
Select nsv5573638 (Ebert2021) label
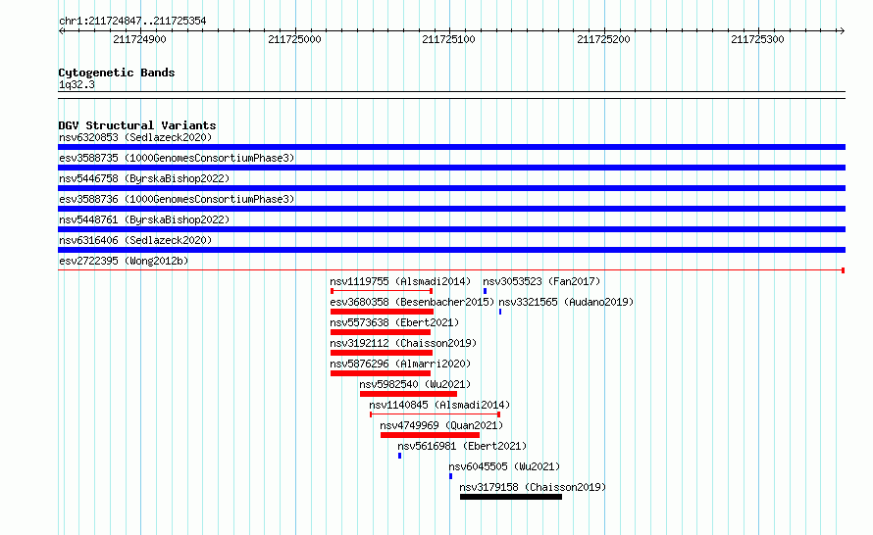(x=394, y=322)
